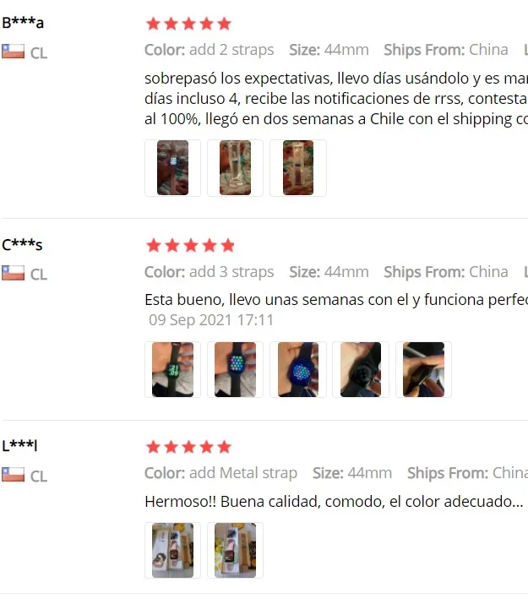The height and width of the screenshot is (615, 528).
Task: Open B***a's second review photo thumbnail
Action: pos(235,168)
